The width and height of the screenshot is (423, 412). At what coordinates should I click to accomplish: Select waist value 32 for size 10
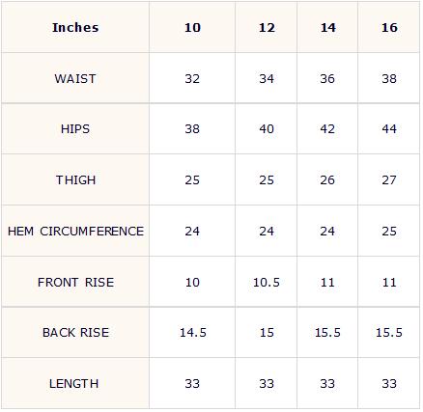coord(192,79)
